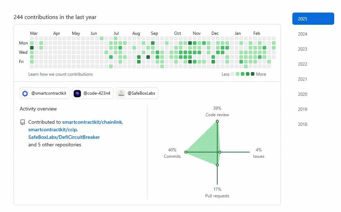The height and width of the screenshot is (212, 341).
Task: Open the smartcontractkit/ccip repository link
Action: pyautogui.click(x=53, y=130)
